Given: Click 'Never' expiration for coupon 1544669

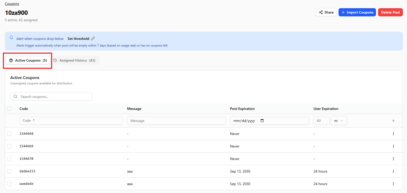Looking at the screenshot, I should pos(235,146).
